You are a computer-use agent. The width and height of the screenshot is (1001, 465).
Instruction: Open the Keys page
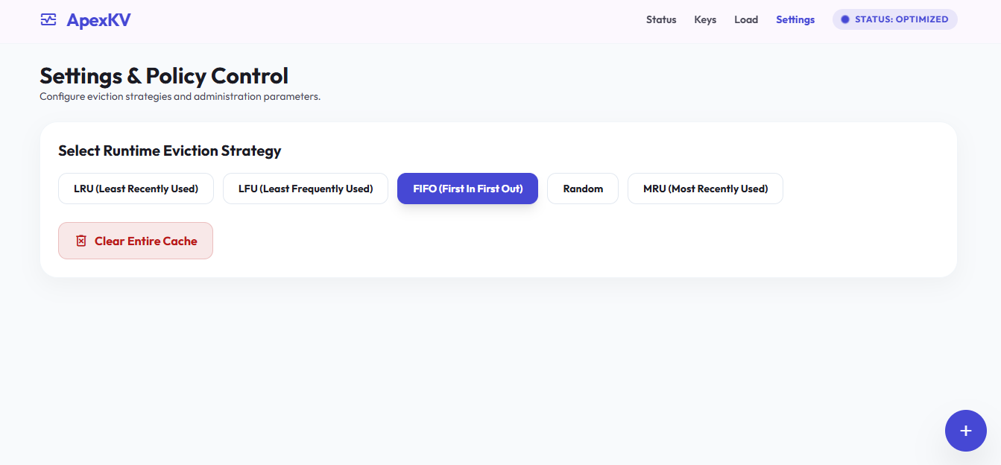point(705,19)
